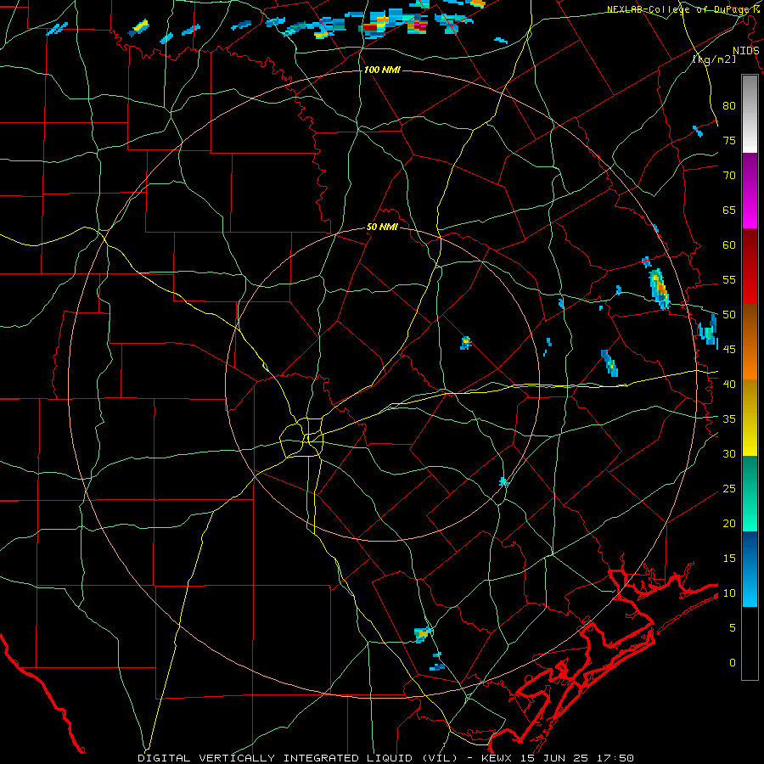
Task: Click the "80" value on the scale
Action: [729, 106]
